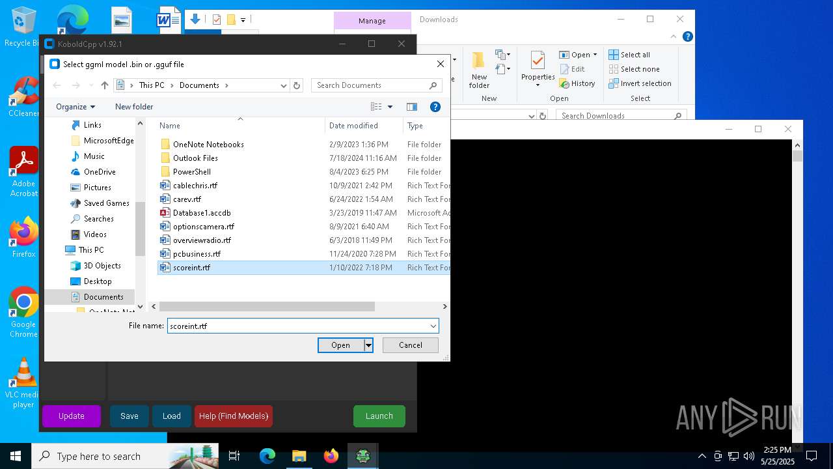
Task: Click KoboldCpp Save button
Action: click(130, 416)
